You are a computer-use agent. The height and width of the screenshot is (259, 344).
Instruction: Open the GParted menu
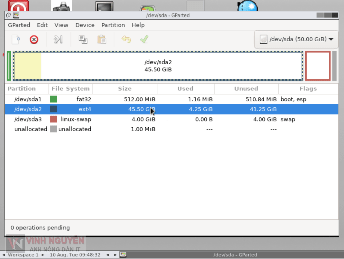point(19,25)
